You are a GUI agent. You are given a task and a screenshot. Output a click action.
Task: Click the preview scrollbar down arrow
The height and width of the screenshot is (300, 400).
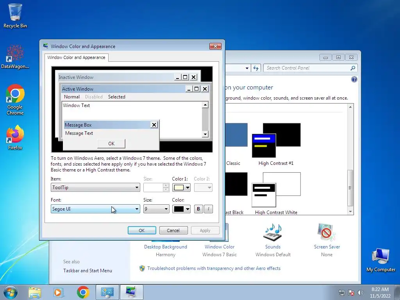205,134
